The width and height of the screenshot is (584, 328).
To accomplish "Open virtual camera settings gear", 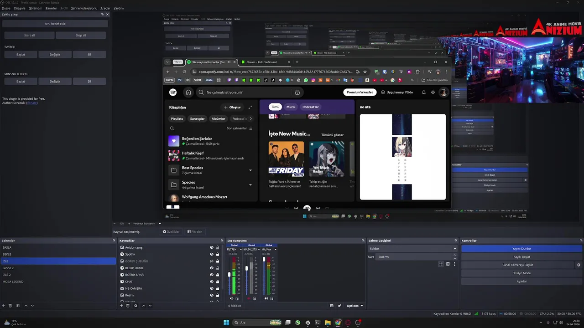I will pos(579,265).
